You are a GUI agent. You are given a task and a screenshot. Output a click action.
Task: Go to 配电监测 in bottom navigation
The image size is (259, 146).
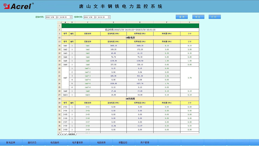tap(11, 142)
